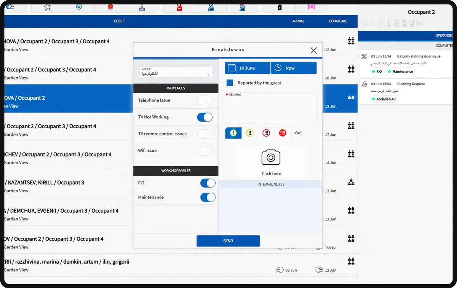Click the black battery icon in toolbar
The width and height of the screenshot is (457, 288).
pos(280,7)
